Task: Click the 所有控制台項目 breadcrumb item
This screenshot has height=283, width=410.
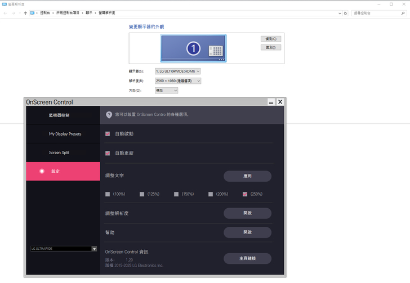Action: tap(68, 13)
